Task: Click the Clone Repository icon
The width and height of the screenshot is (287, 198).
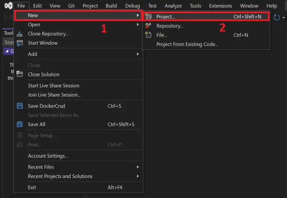Action: [20, 34]
